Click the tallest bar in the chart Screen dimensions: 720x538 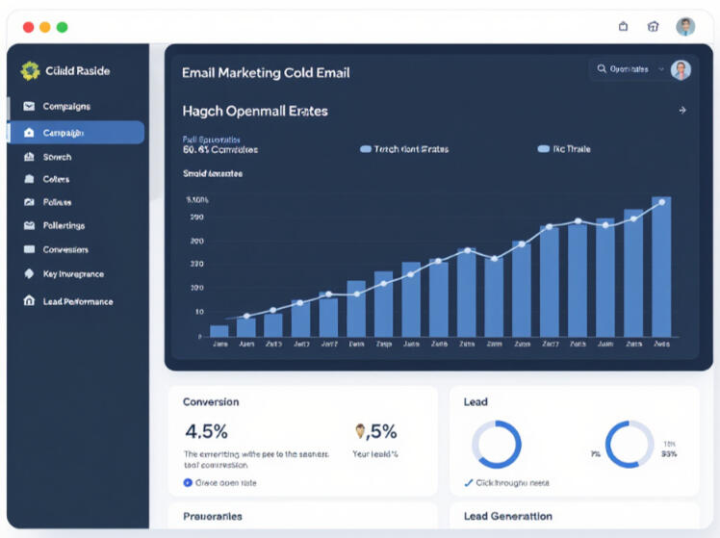click(x=661, y=267)
